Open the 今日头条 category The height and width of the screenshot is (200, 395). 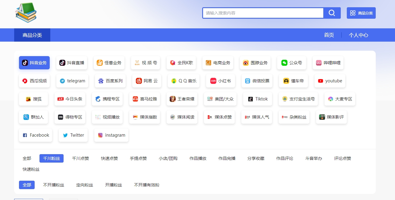tap(70, 99)
